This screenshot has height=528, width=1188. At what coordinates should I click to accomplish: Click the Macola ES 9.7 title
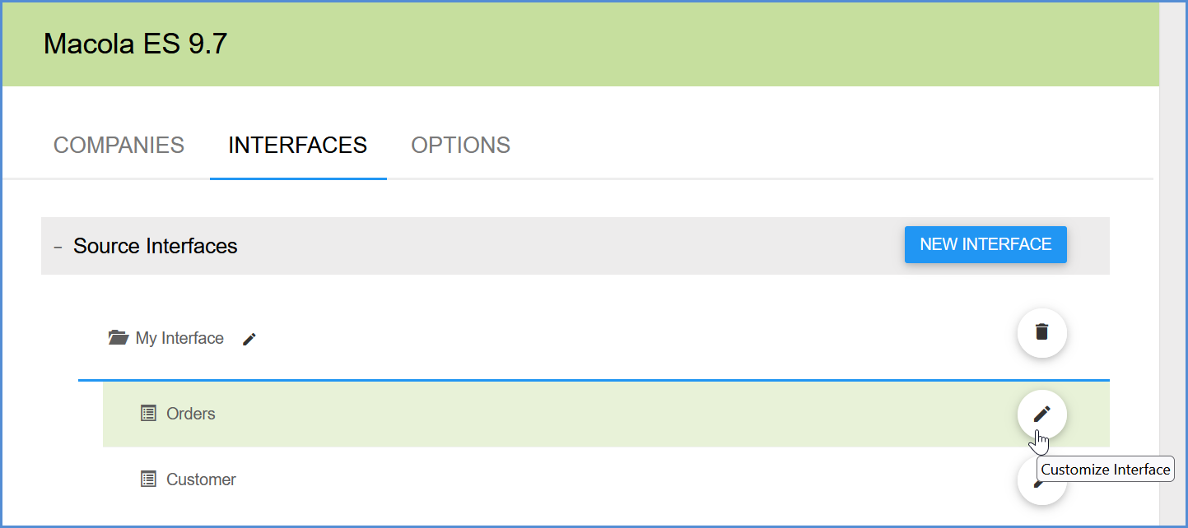[x=135, y=44]
